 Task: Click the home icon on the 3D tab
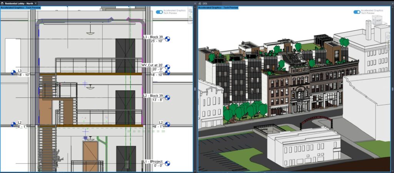tap(200, 3)
